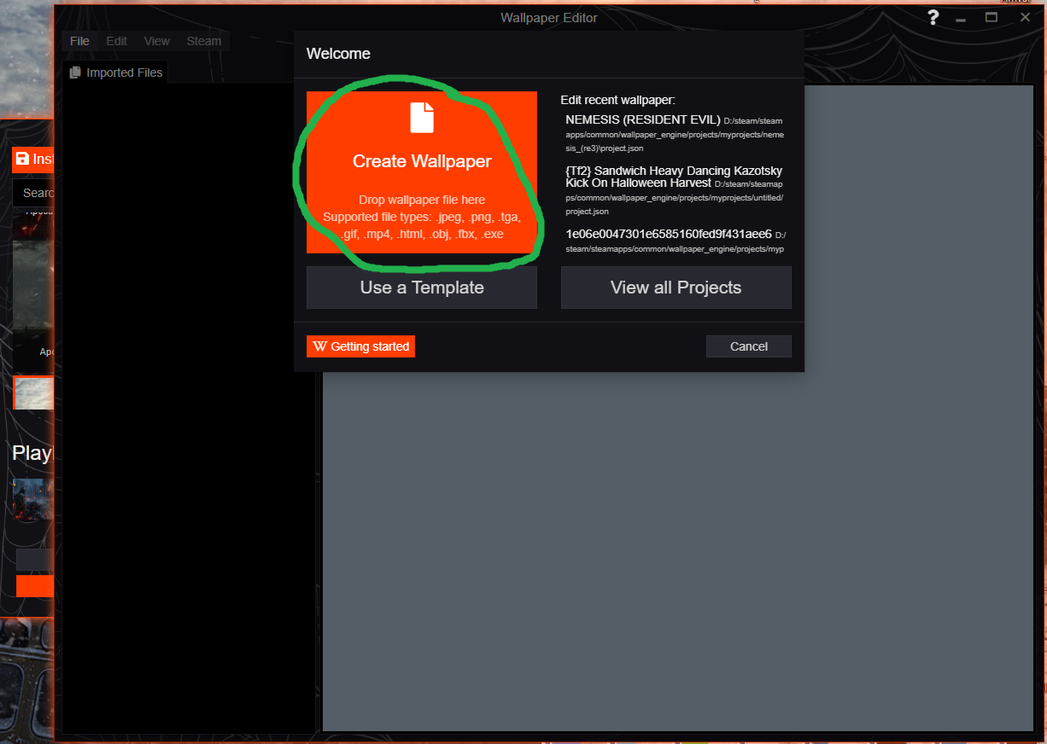Click the orange button in background window

[35, 586]
